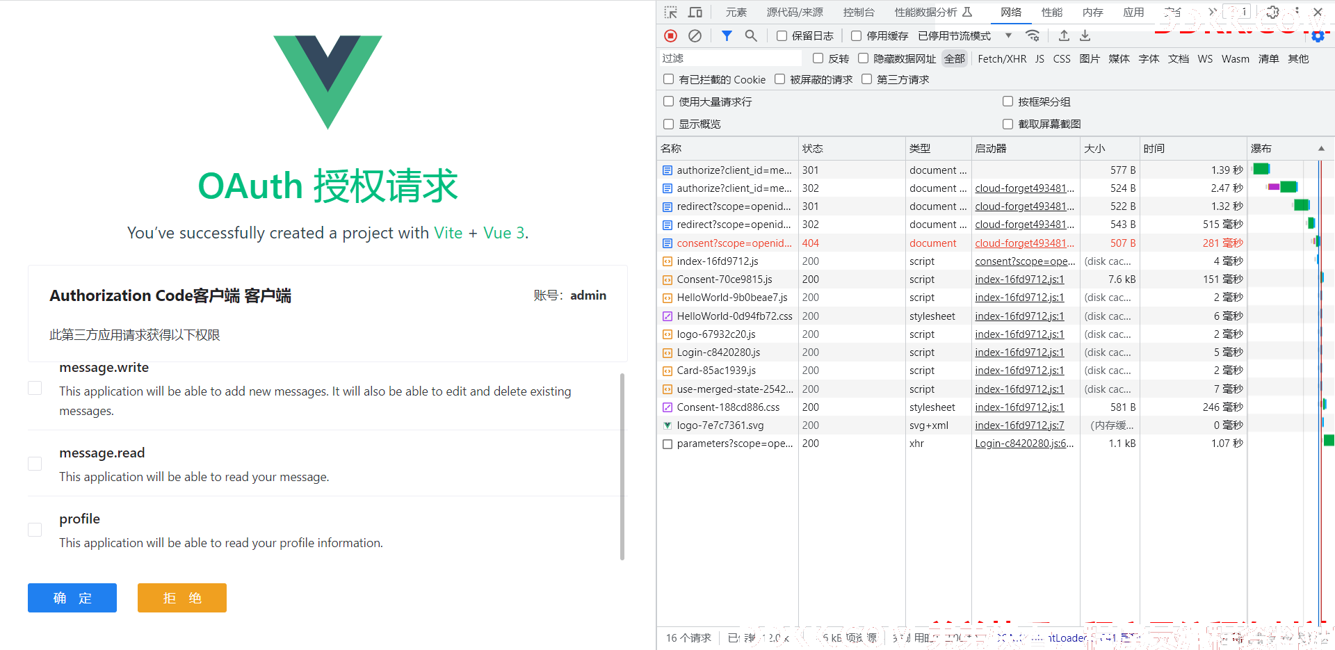The image size is (1335, 650).
Task: Click the image icon beside logo-7e7c7361.svg
Action: (667, 425)
